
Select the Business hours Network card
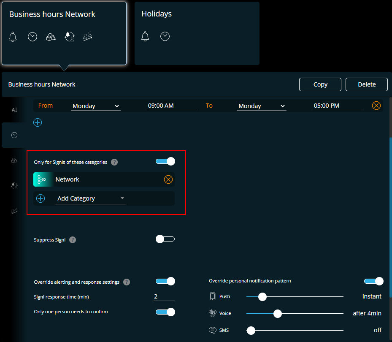[64, 33]
